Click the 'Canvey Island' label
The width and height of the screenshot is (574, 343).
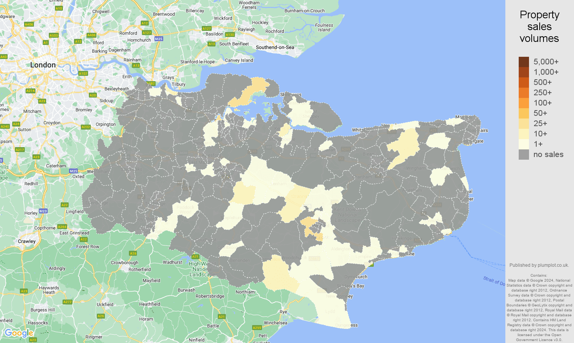tap(239, 60)
